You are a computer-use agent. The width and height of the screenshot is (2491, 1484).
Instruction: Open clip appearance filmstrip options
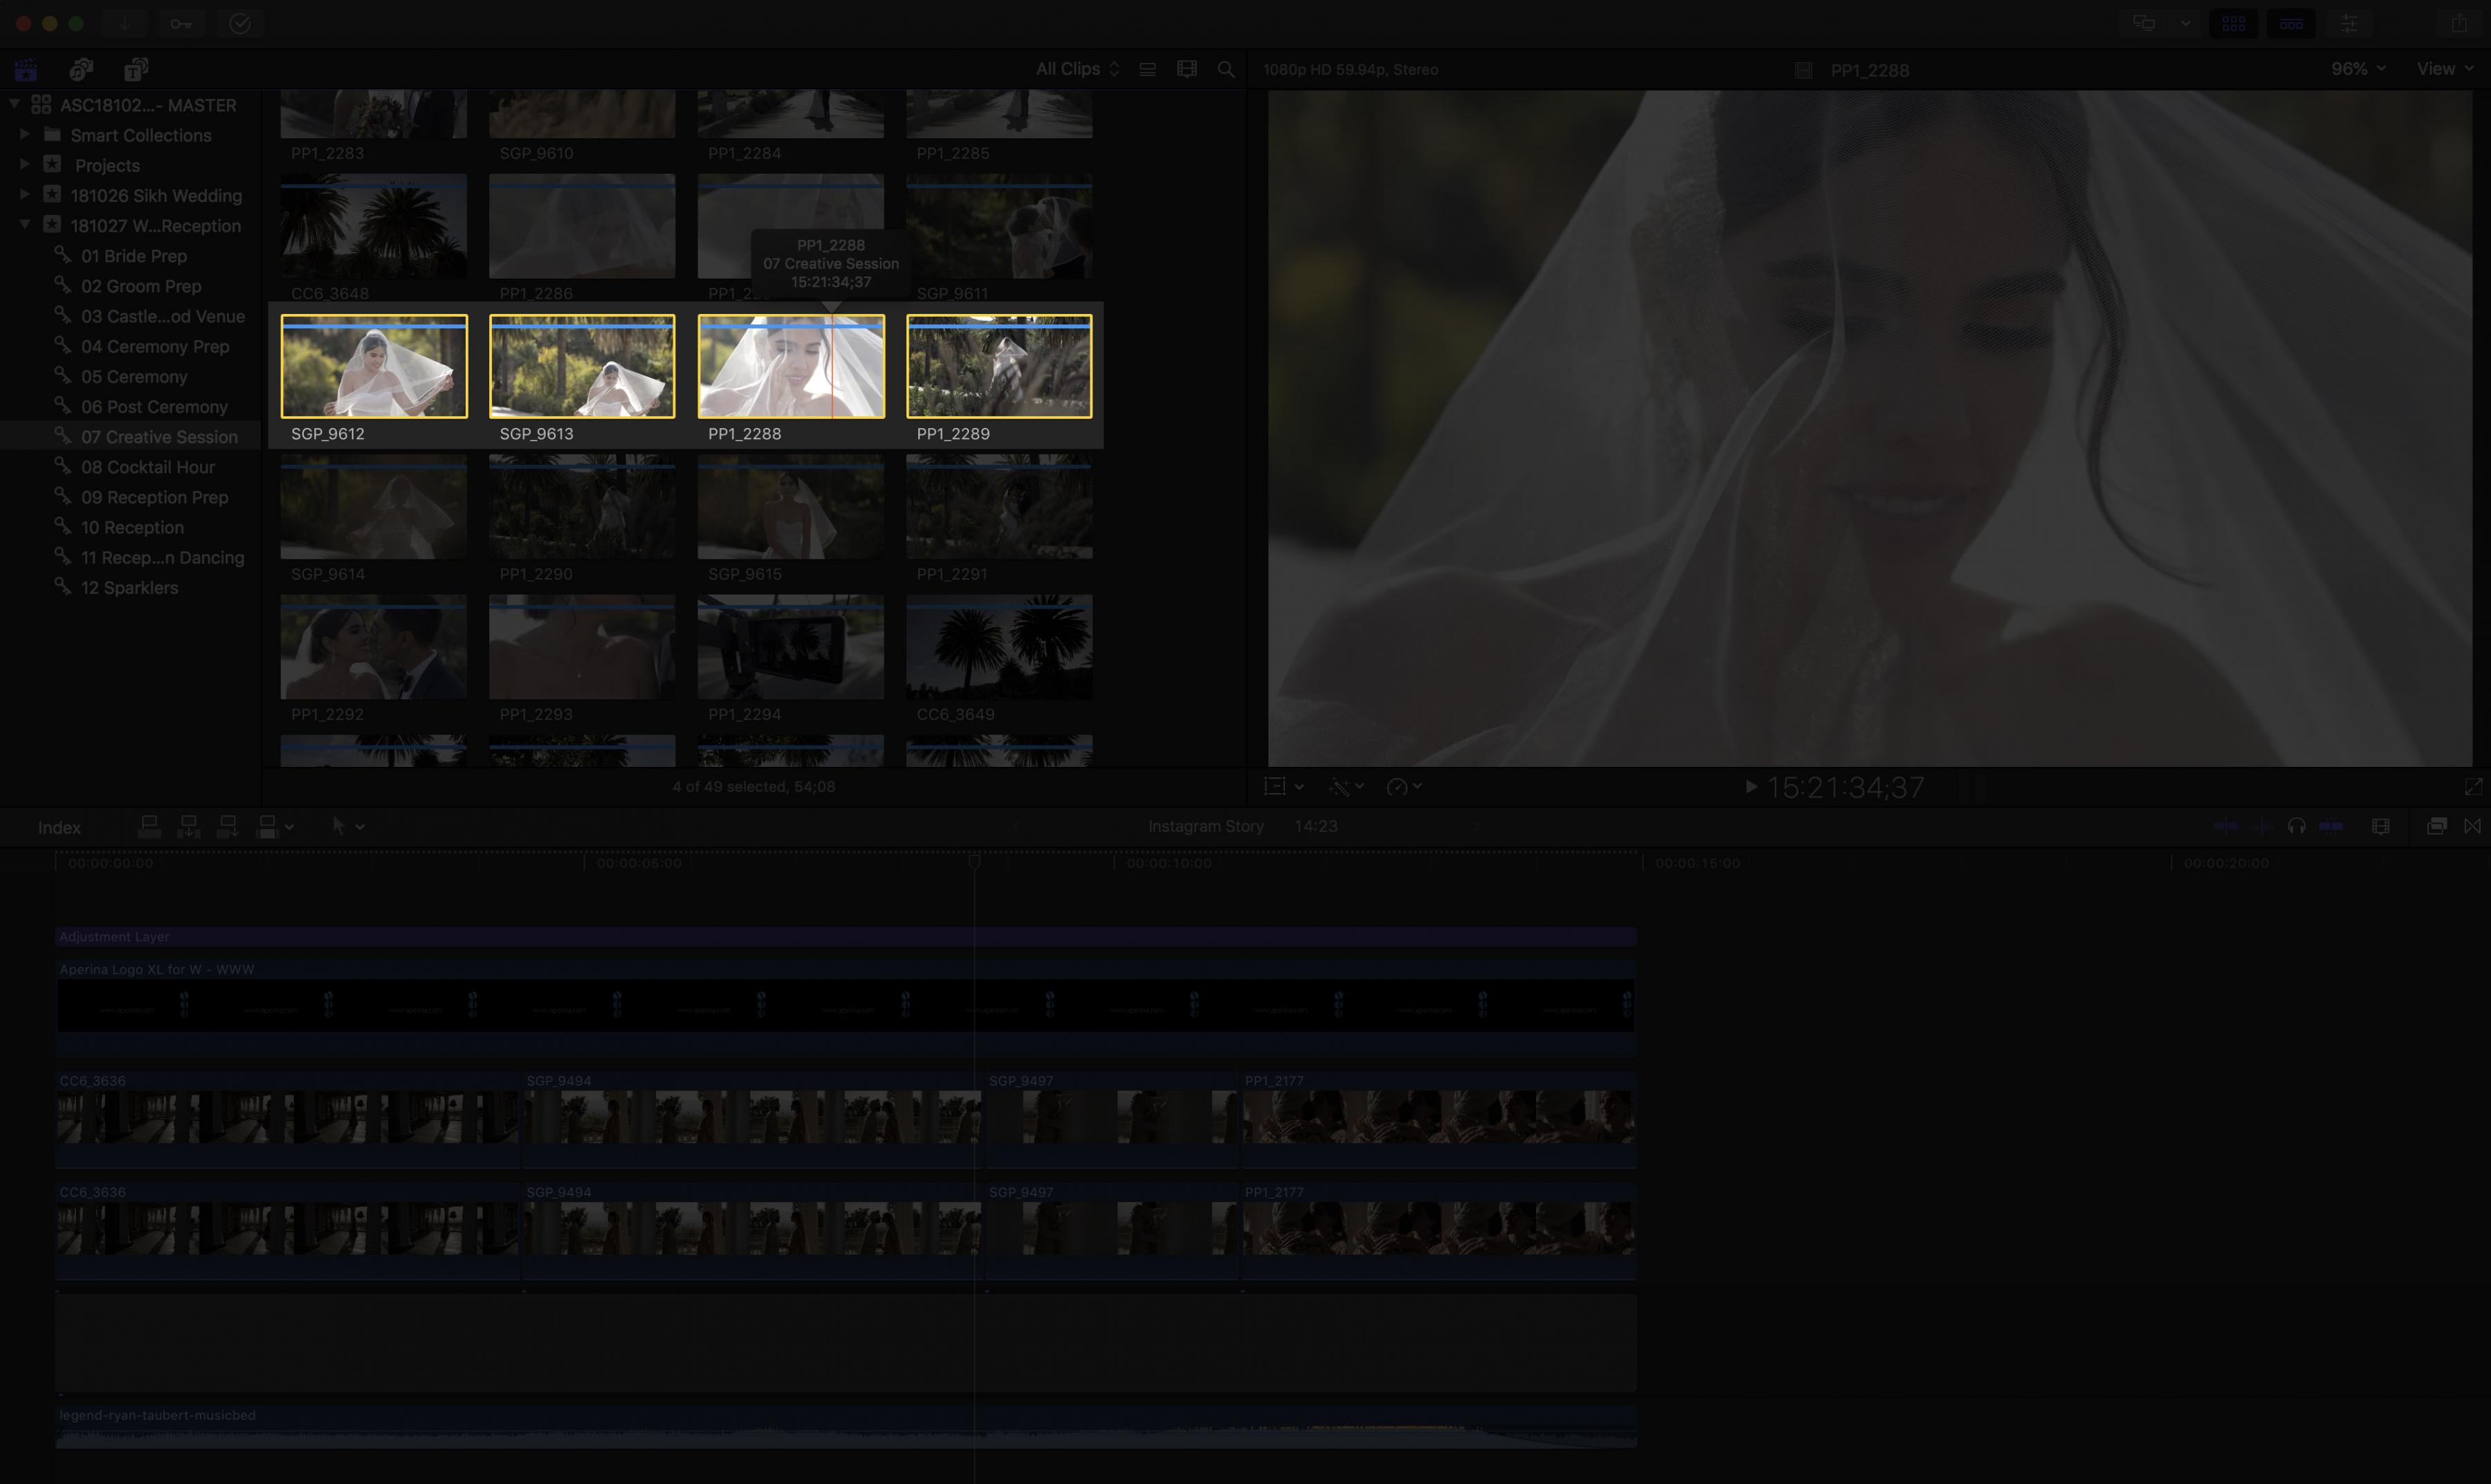[x=1187, y=69]
